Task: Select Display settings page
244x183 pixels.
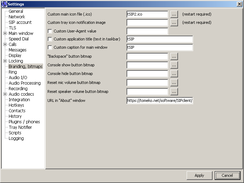Action: tap(15, 55)
